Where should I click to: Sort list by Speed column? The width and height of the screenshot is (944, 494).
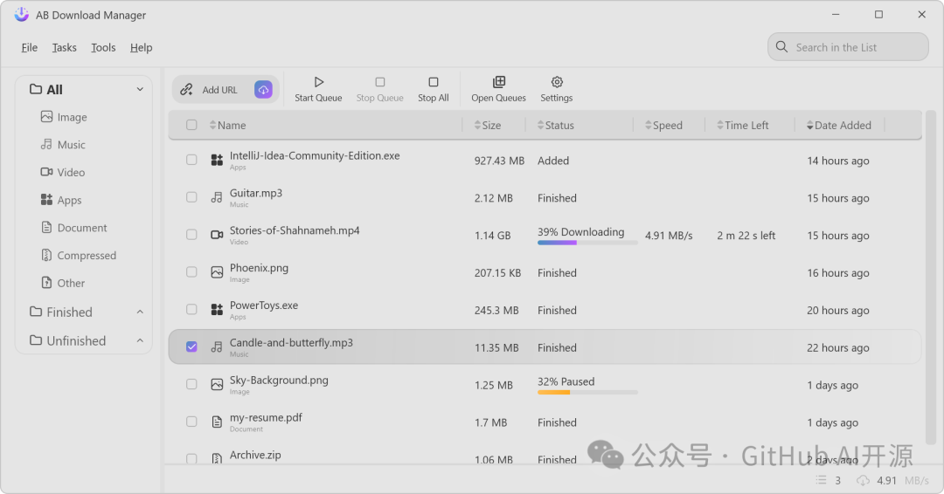(x=663, y=125)
